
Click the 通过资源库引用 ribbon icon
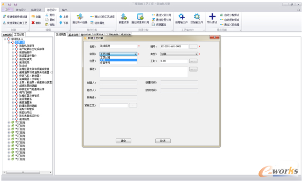pyautogui.click(x=140, y=17)
